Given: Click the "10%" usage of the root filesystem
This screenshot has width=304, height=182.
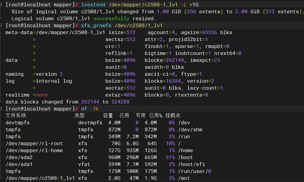Looking at the screenshot, I should (170, 143).
